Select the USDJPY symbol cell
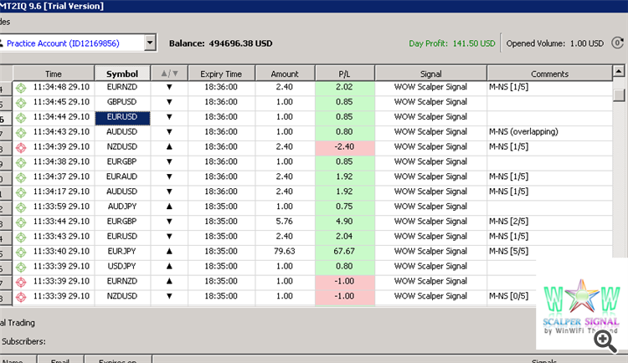The height and width of the screenshot is (363, 628). (122, 266)
